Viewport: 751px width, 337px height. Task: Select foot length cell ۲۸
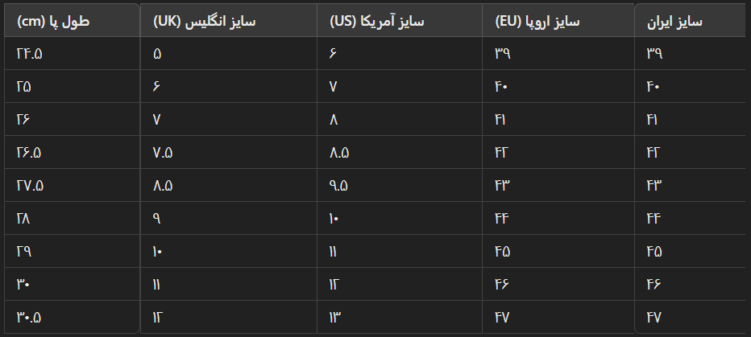pyautogui.click(x=73, y=219)
